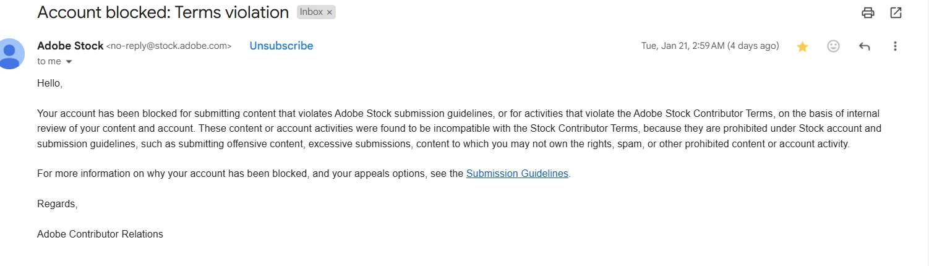Unsubscribe from Adobe Stock emails
This screenshot has width=929, height=266.
coord(281,46)
